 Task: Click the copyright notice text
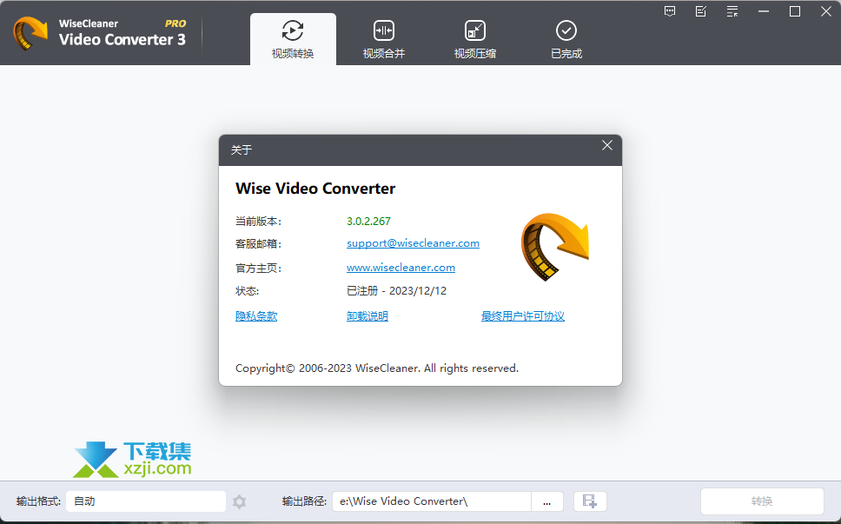click(377, 368)
